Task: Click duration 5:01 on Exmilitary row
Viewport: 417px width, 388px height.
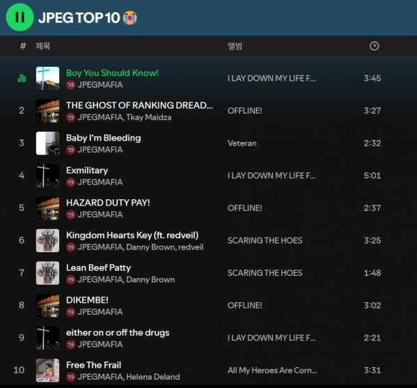Action: pos(372,176)
